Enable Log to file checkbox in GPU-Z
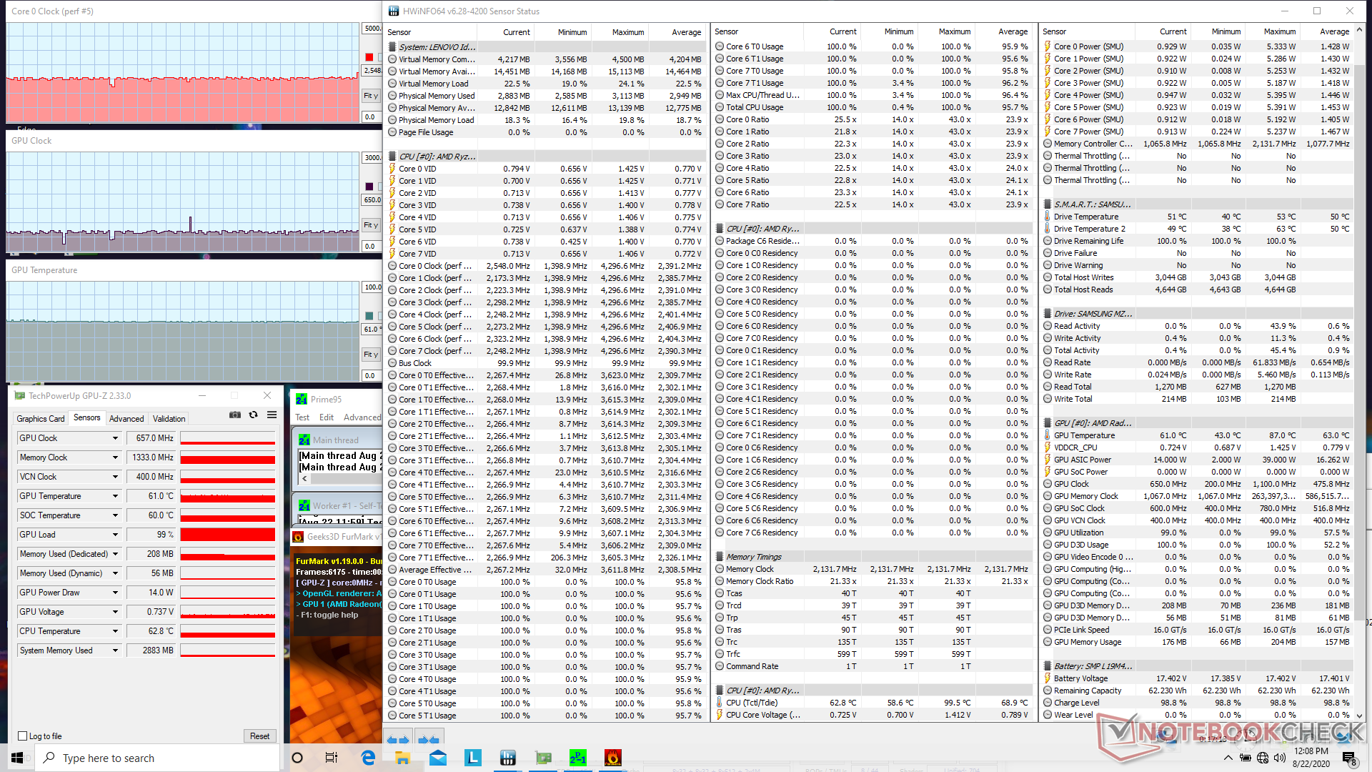Viewport: 1372px width, 772px height. 23,736
